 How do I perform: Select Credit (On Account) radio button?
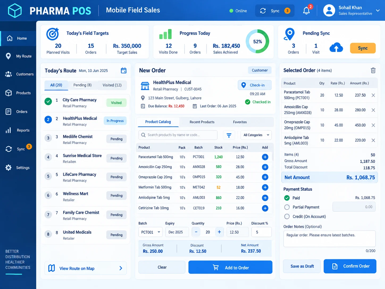pyautogui.click(x=287, y=217)
